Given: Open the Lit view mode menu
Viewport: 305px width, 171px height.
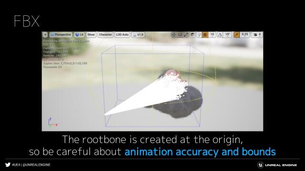Looking at the screenshot, I should [79, 35].
